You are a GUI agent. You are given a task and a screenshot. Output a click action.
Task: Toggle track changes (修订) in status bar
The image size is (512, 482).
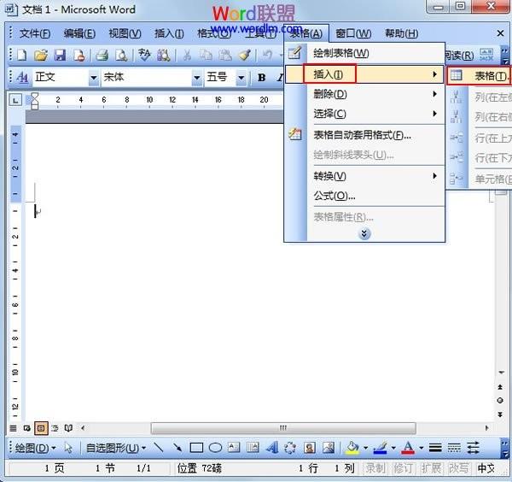(x=403, y=468)
